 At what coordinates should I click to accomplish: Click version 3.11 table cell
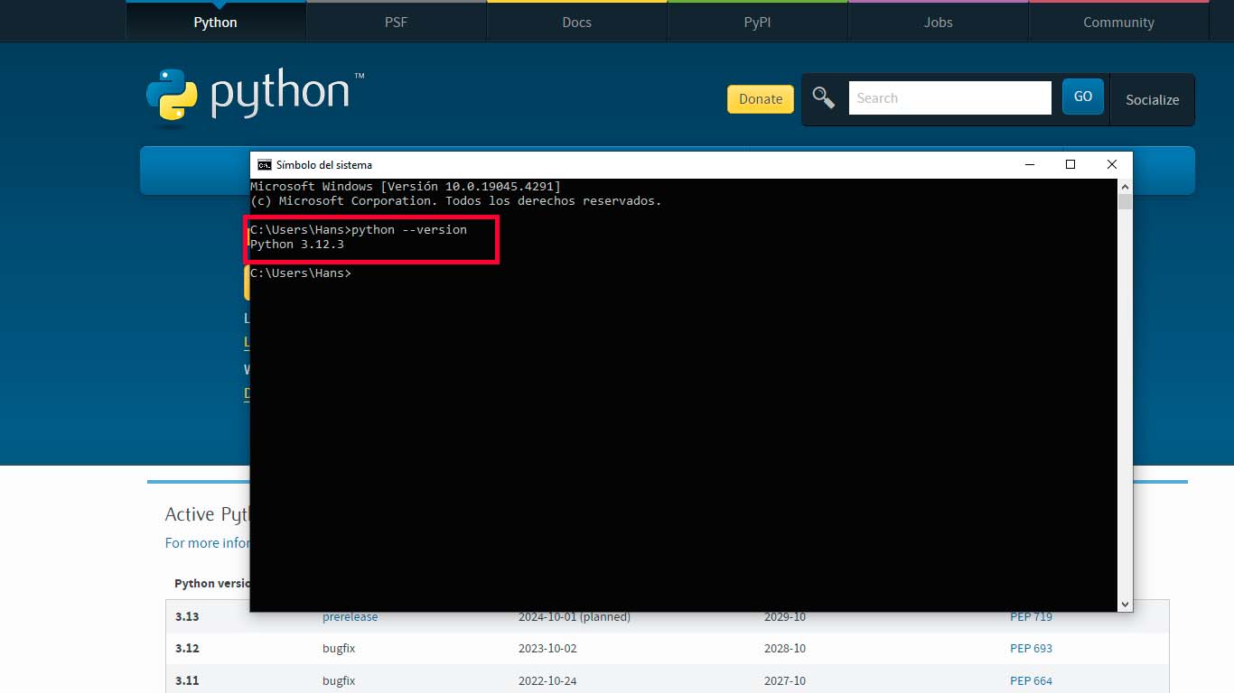(x=187, y=681)
